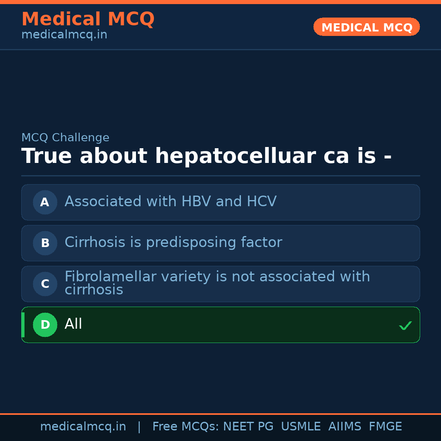Click the green checkmark on option D

click(x=405, y=325)
